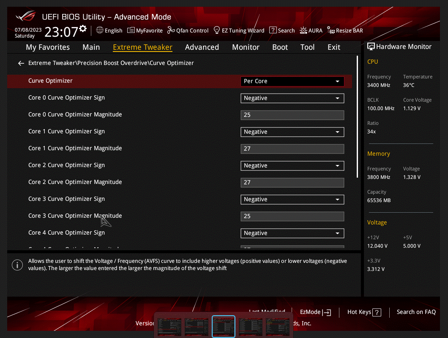Edit Core 2 Curve Optimizer Magnitude field
Screen dimensions: 448x338
pos(292,183)
